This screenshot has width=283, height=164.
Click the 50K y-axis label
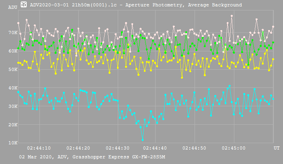tap(12, 69)
